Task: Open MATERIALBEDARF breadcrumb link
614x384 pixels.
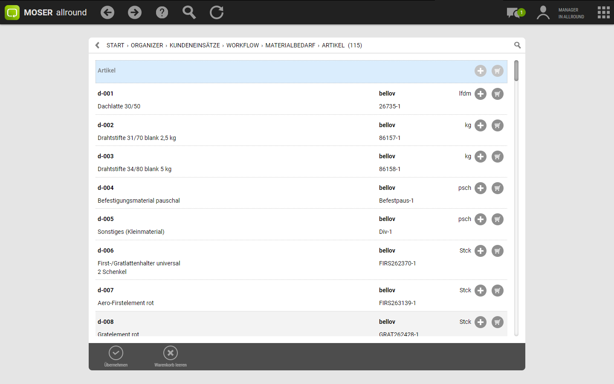Action: [x=290, y=45]
